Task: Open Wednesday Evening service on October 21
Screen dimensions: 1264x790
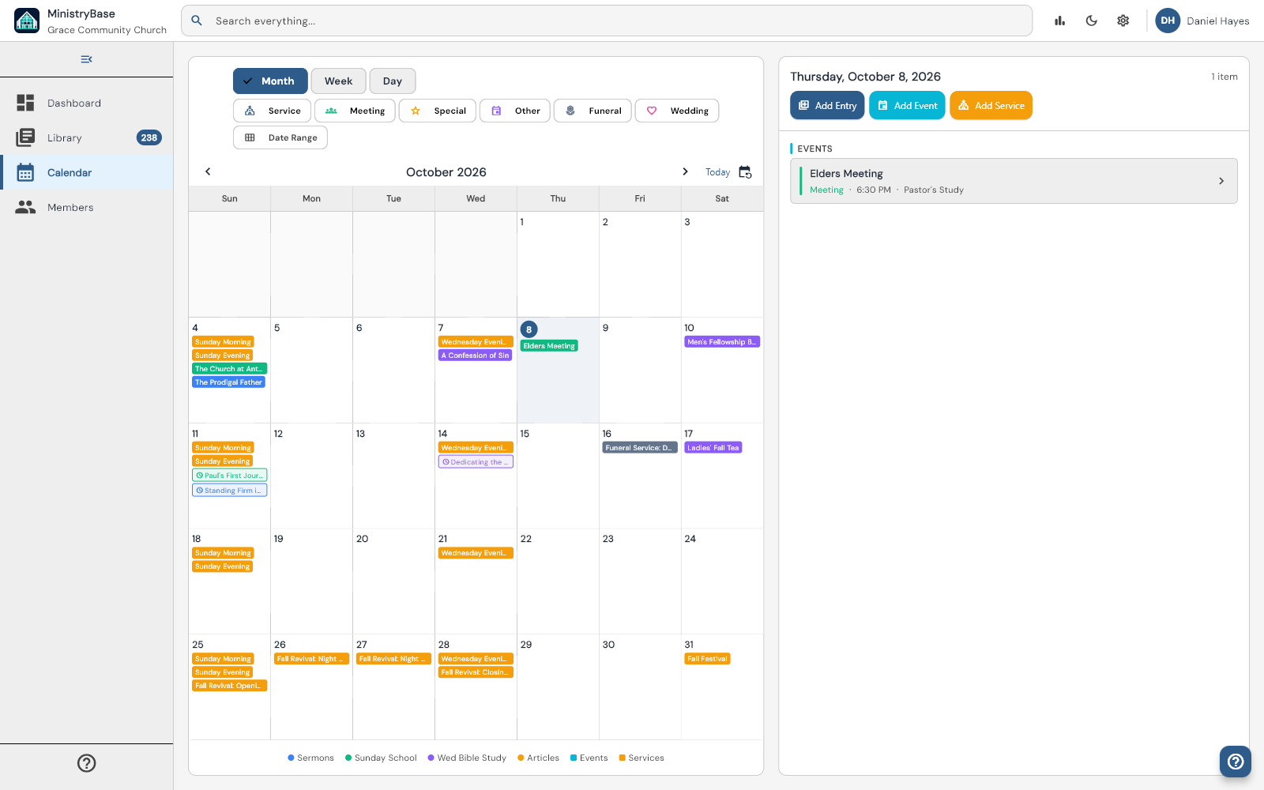Action: pos(476,553)
